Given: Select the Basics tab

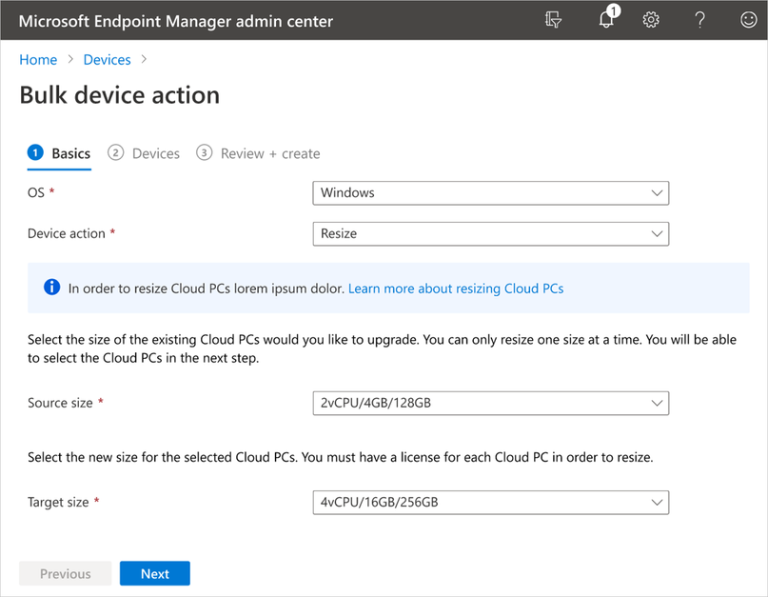Looking at the screenshot, I should pyautogui.click(x=70, y=153).
